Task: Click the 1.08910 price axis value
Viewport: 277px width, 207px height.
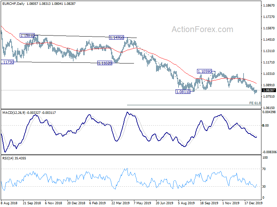Action: (x=269, y=85)
